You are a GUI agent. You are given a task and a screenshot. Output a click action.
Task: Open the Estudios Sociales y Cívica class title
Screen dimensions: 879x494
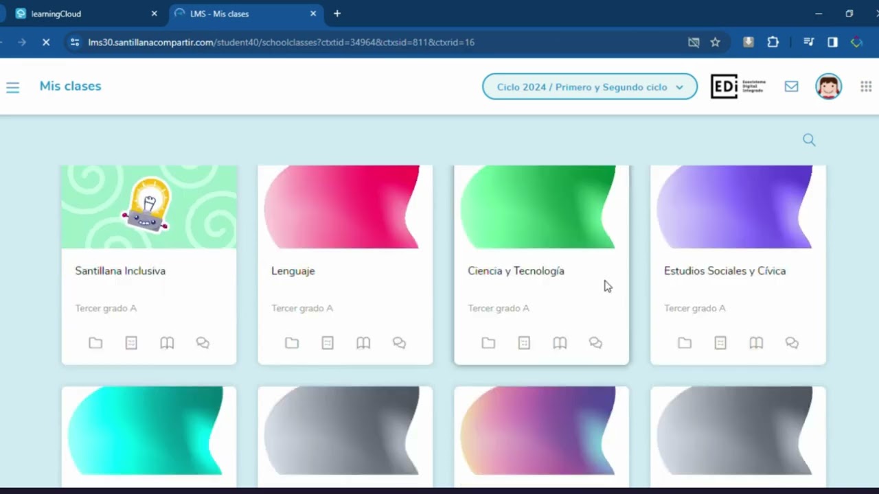(724, 271)
